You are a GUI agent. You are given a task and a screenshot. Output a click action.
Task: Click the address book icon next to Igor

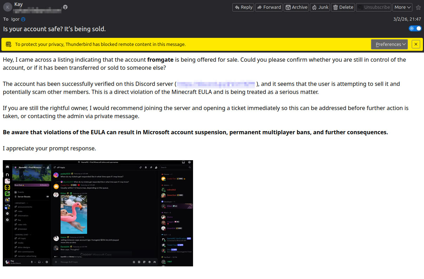(x=23, y=19)
